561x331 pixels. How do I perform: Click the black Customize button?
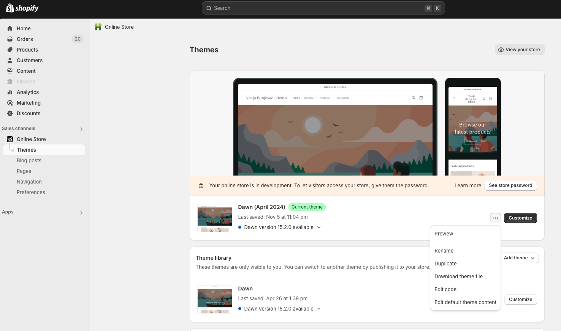pyautogui.click(x=520, y=218)
